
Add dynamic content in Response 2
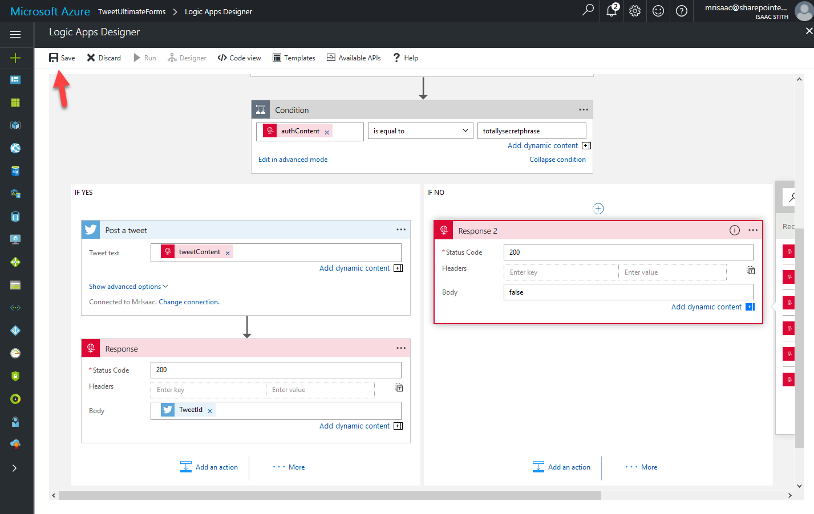pyautogui.click(x=712, y=307)
